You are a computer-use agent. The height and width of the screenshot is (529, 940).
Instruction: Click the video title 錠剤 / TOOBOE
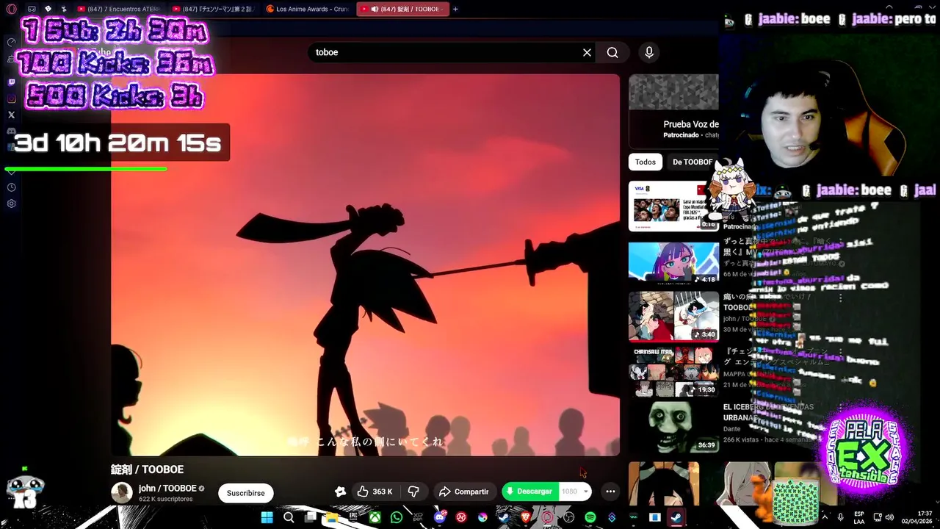click(x=147, y=469)
